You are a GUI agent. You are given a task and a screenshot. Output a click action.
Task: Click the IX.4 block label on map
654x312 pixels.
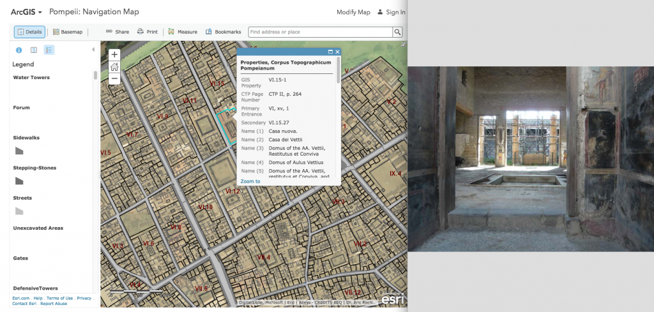click(x=395, y=174)
